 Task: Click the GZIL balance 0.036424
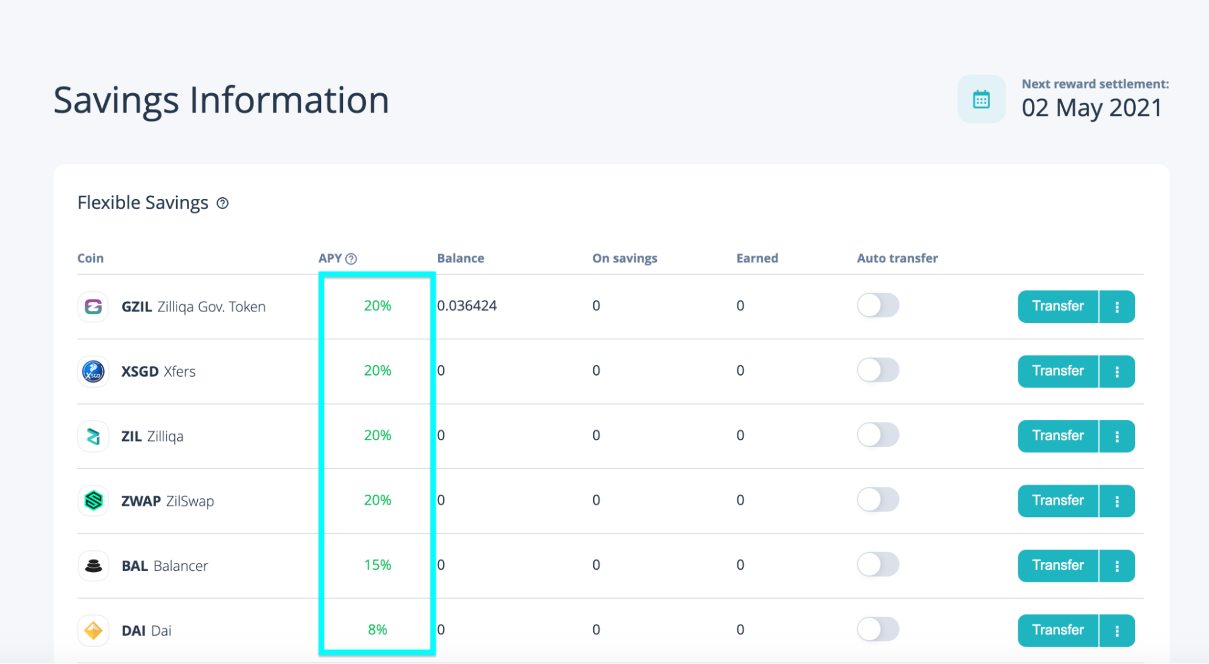coord(467,306)
